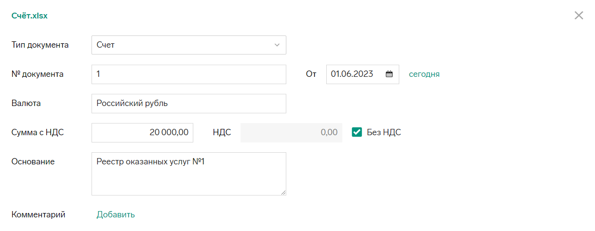This screenshot has width=595, height=231.
Task: Uncheck the Без НДС checkbox
Action: pos(357,132)
